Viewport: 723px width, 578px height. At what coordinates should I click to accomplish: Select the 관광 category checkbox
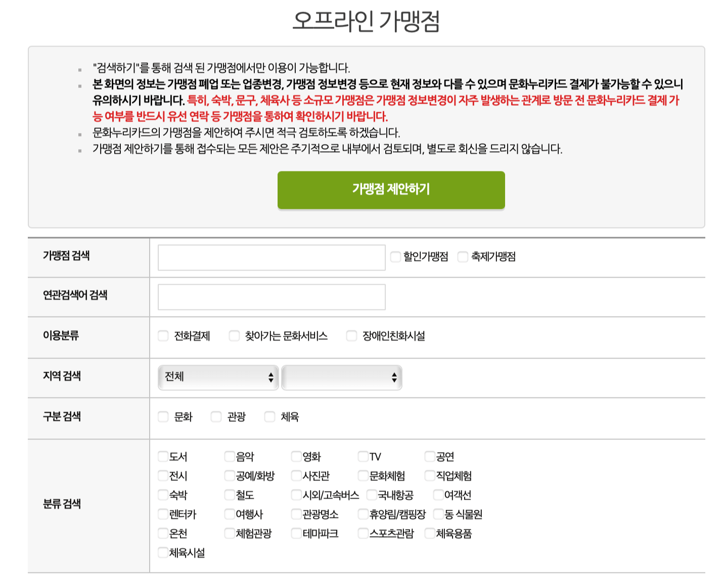(216, 416)
